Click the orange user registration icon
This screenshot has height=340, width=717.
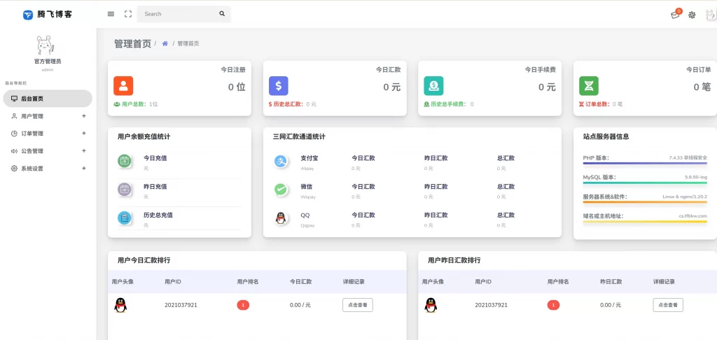point(123,86)
